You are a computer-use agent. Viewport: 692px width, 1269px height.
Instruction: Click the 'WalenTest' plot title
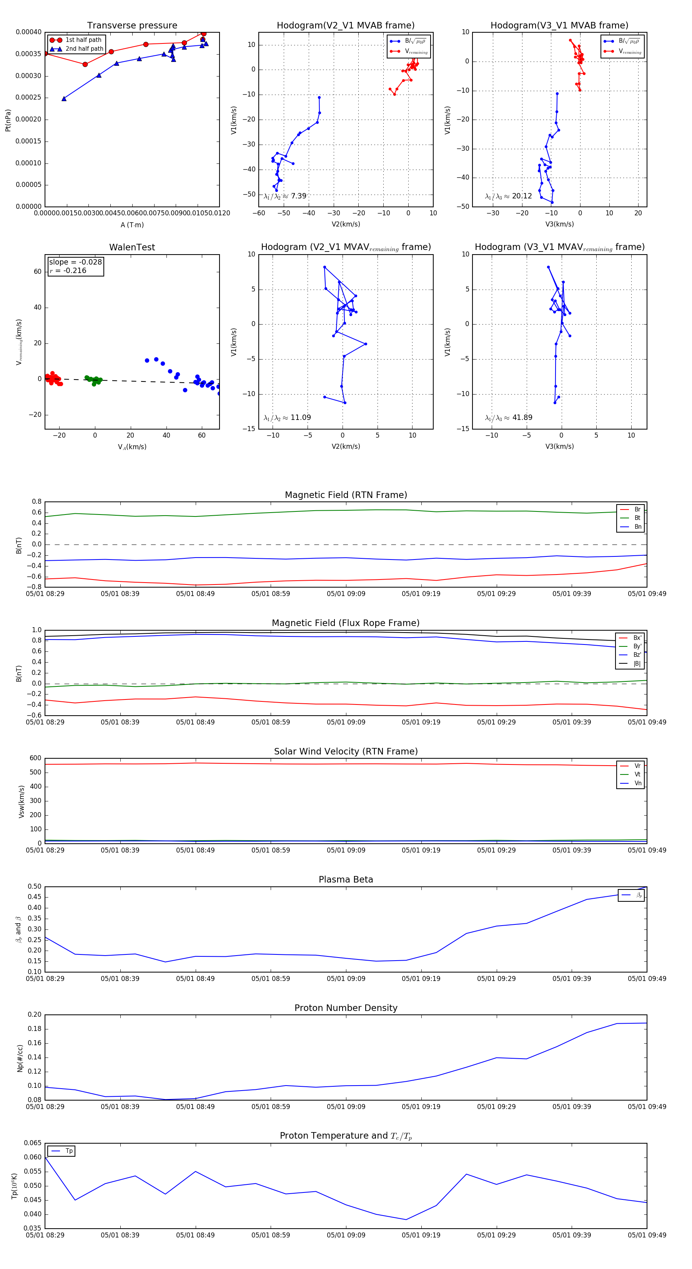[x=132, y=247]
